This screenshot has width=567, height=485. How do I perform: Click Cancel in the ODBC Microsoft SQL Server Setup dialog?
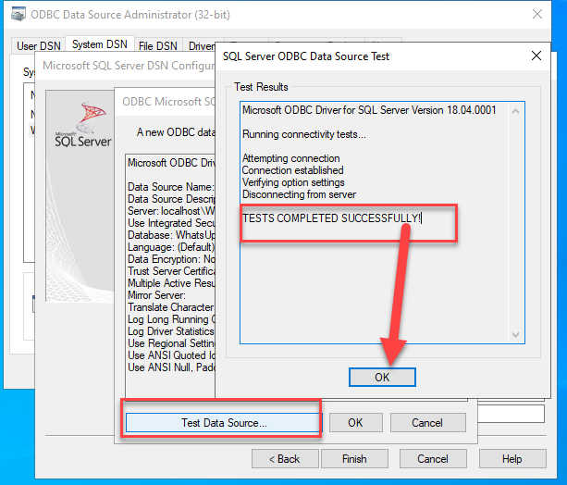click(427, 422)
